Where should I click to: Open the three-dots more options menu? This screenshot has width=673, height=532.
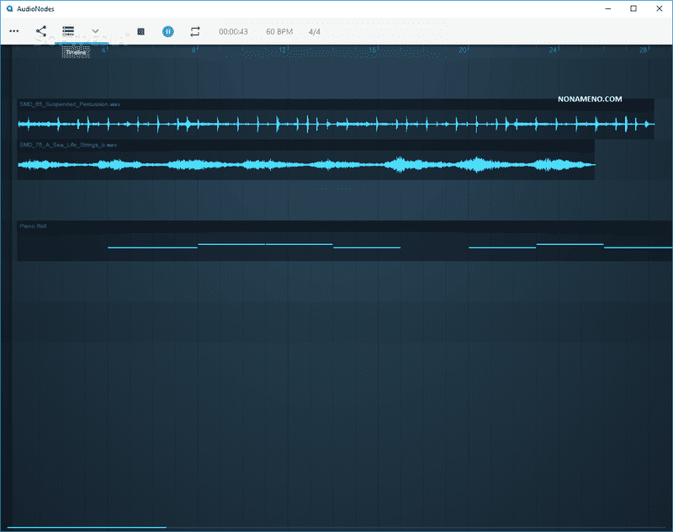click(x=13, y=31)
